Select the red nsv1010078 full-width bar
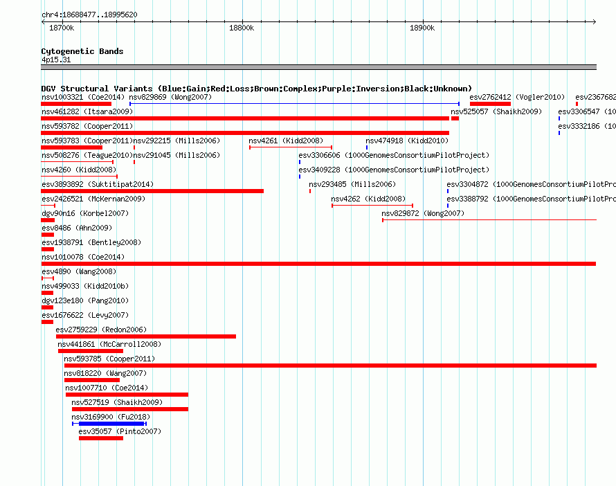Viewport: 616px width, 486px height. 318,264
